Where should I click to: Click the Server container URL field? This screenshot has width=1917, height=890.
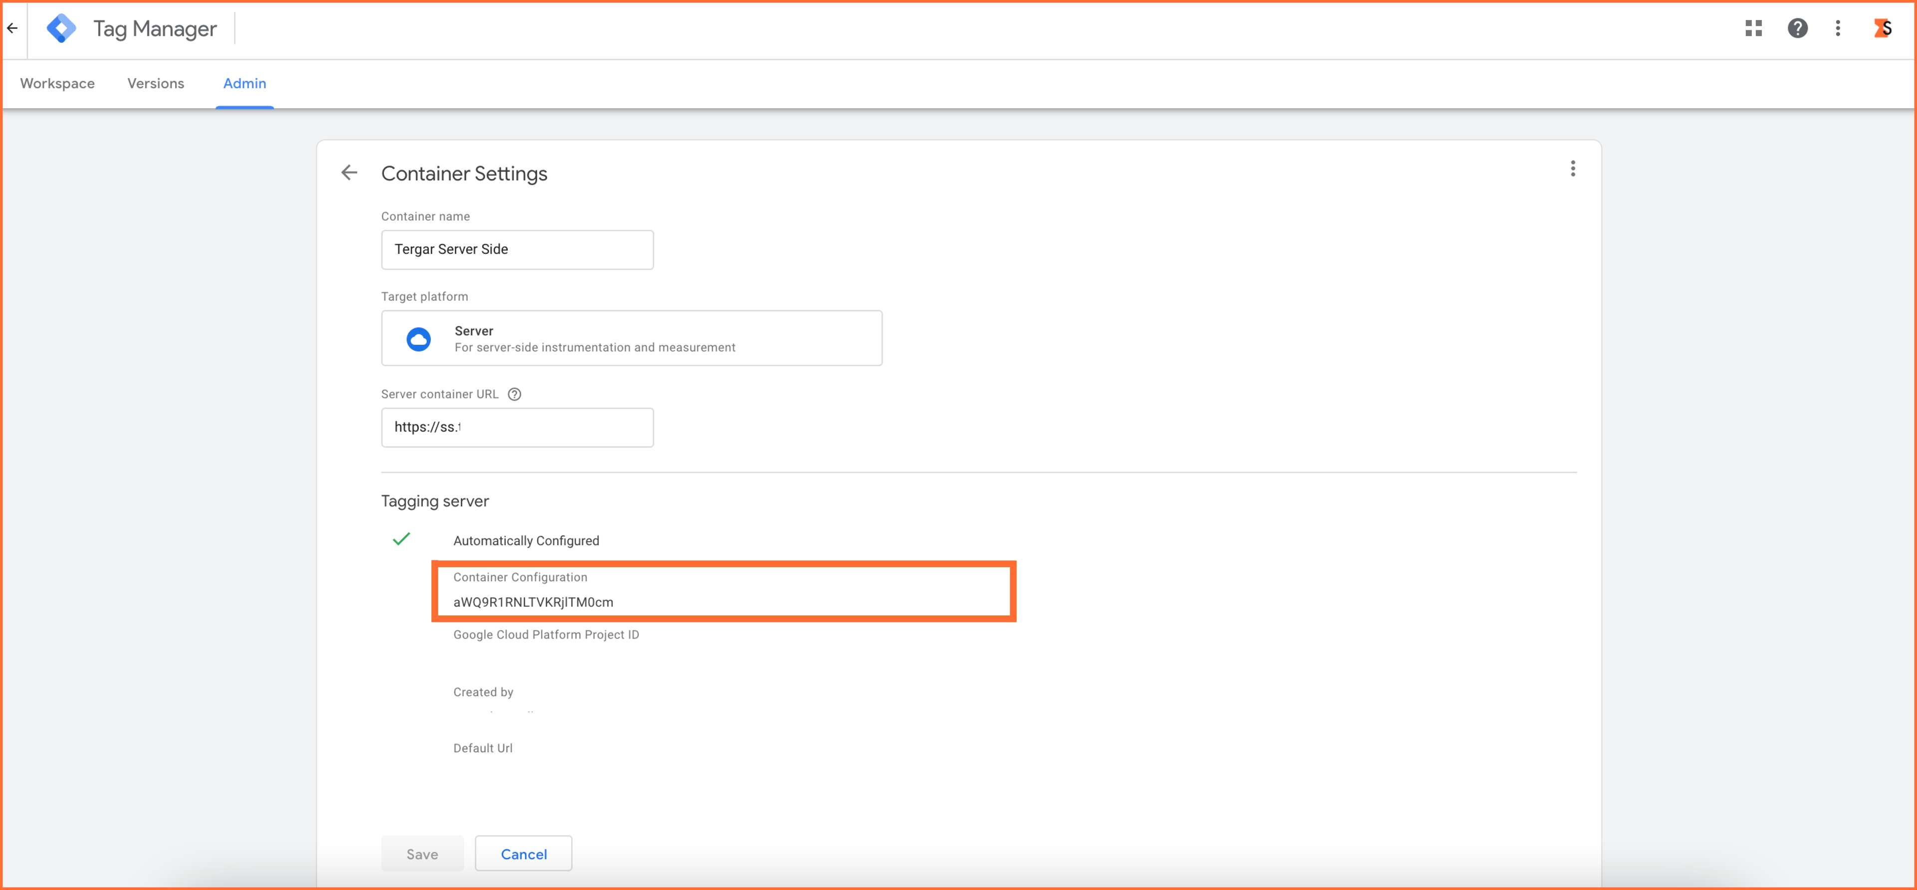[x=517, y=428]
